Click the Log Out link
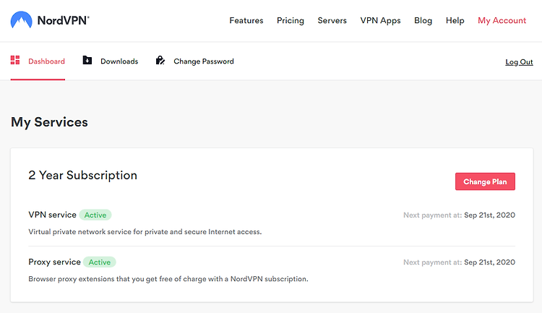 tap(519, 62)
